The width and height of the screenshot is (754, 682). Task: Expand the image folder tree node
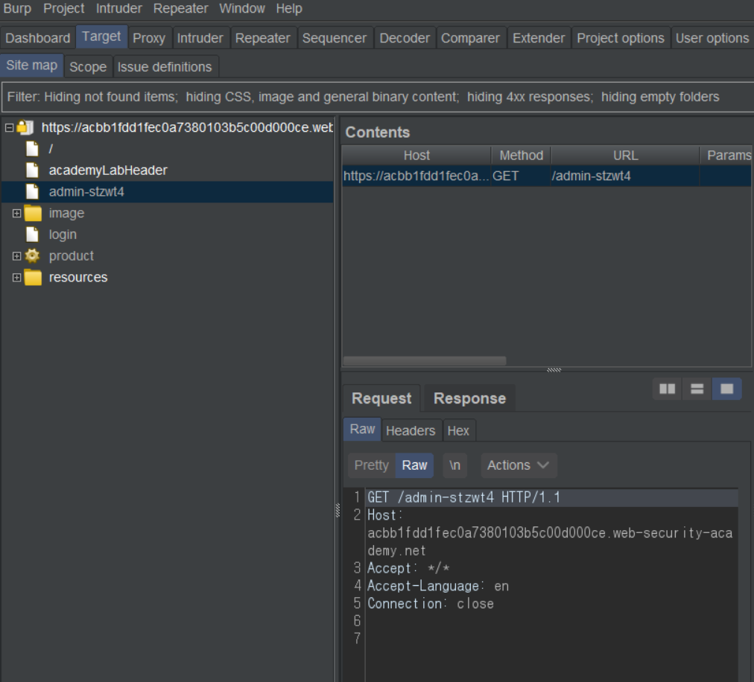(x=16, y=213)
